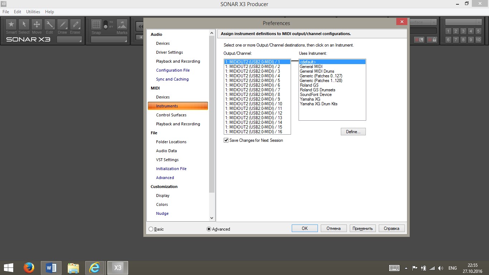The width and height of the screenshot is (489, 275).
Task: Open Internet Explorer from the taskbar
Action: point(95,268)
